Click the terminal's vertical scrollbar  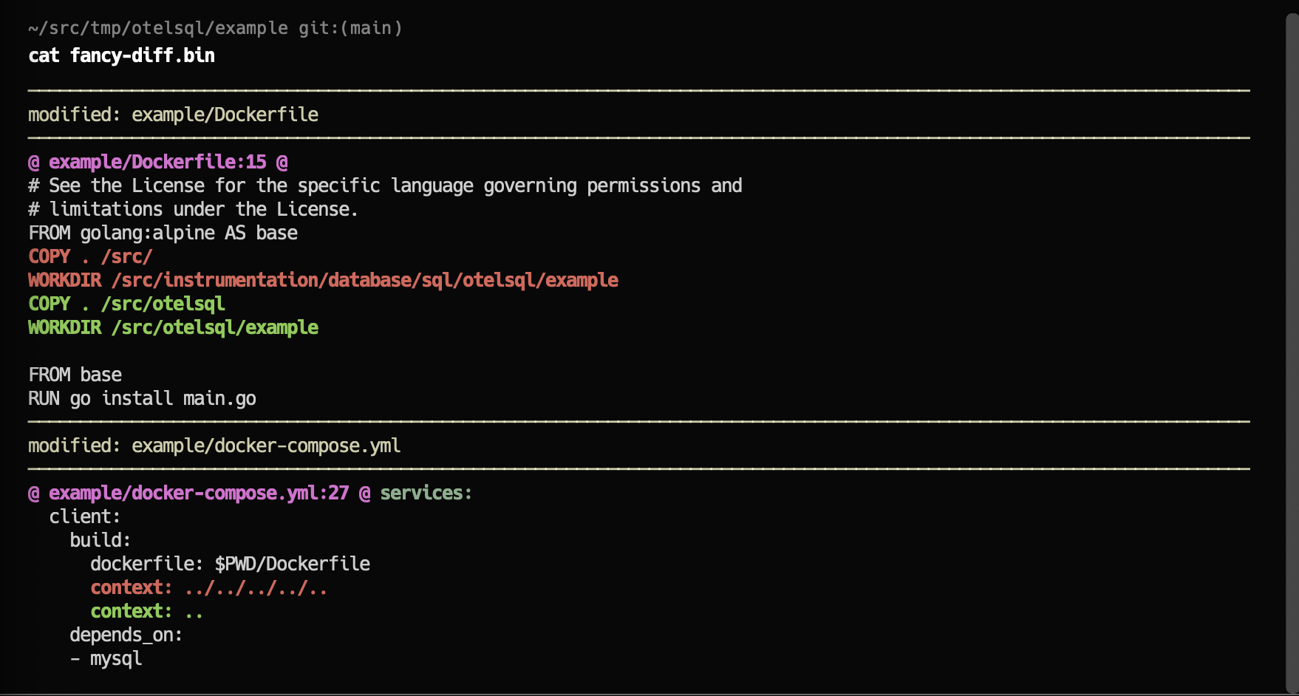click(1292, 353)
